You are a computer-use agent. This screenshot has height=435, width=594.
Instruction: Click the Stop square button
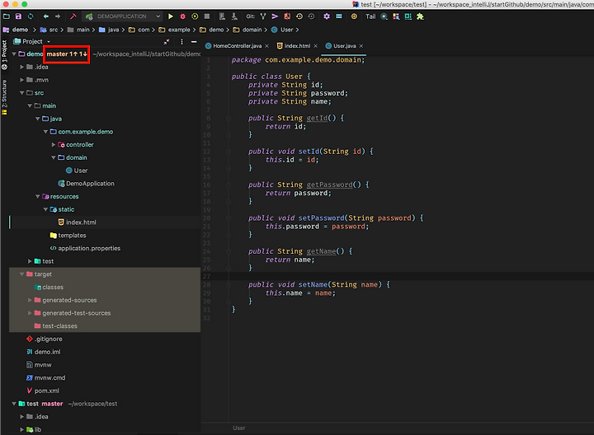(207, 16)
